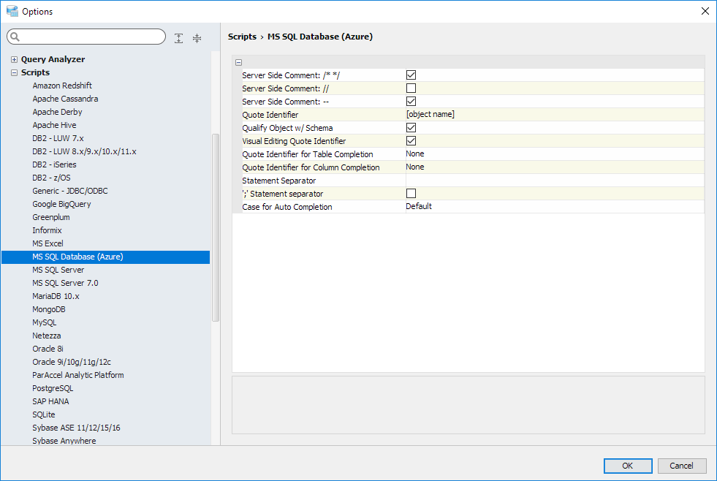The width and height of the screenshot is (717, 481).
Task: Click the Options window app icon
Action: click(12, 11)
